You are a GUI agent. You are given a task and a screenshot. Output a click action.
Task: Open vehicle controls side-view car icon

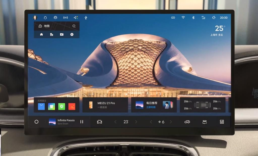(187, 122)
